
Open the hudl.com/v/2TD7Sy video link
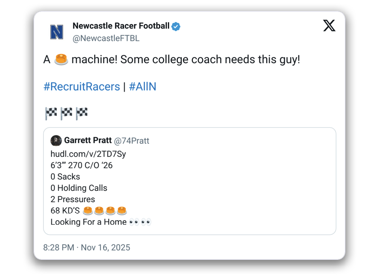(x=88, y=154)
